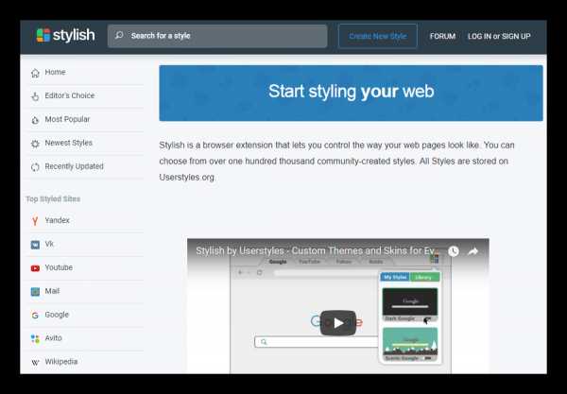Viewport: 567px width, 394px height.
Task: Open the Yandex site icon
Action: pos(35,221)
